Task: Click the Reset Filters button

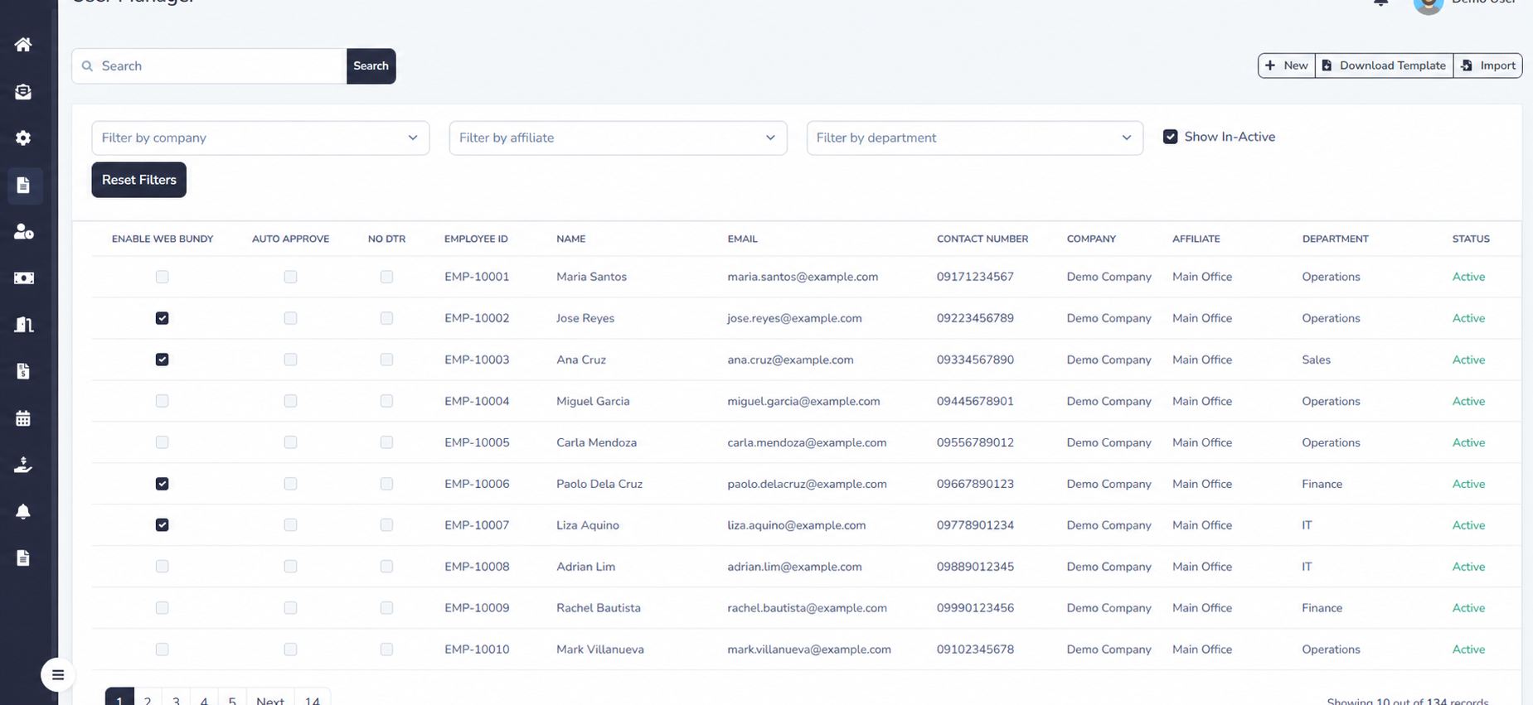Action: (x=139, y=180)
